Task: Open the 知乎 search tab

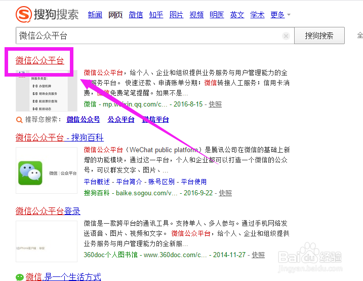Action: pos(156,15)
